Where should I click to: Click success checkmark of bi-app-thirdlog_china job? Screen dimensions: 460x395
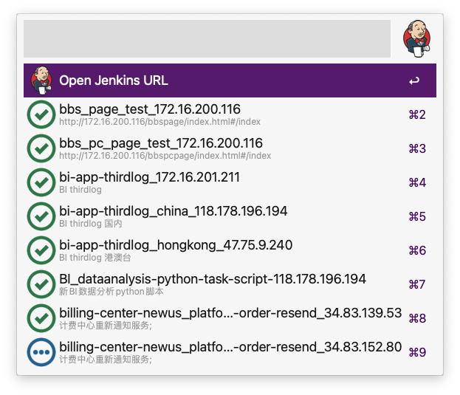click(41, 216)
